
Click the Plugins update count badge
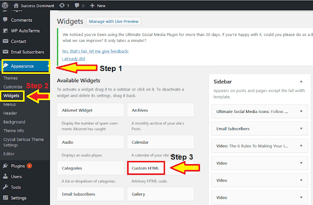point(29,166)
